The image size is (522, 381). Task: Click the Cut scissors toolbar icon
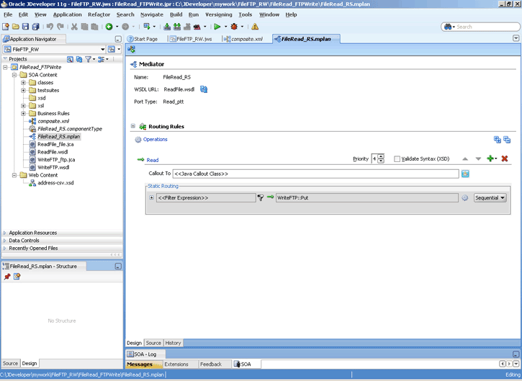pos(74,27)
